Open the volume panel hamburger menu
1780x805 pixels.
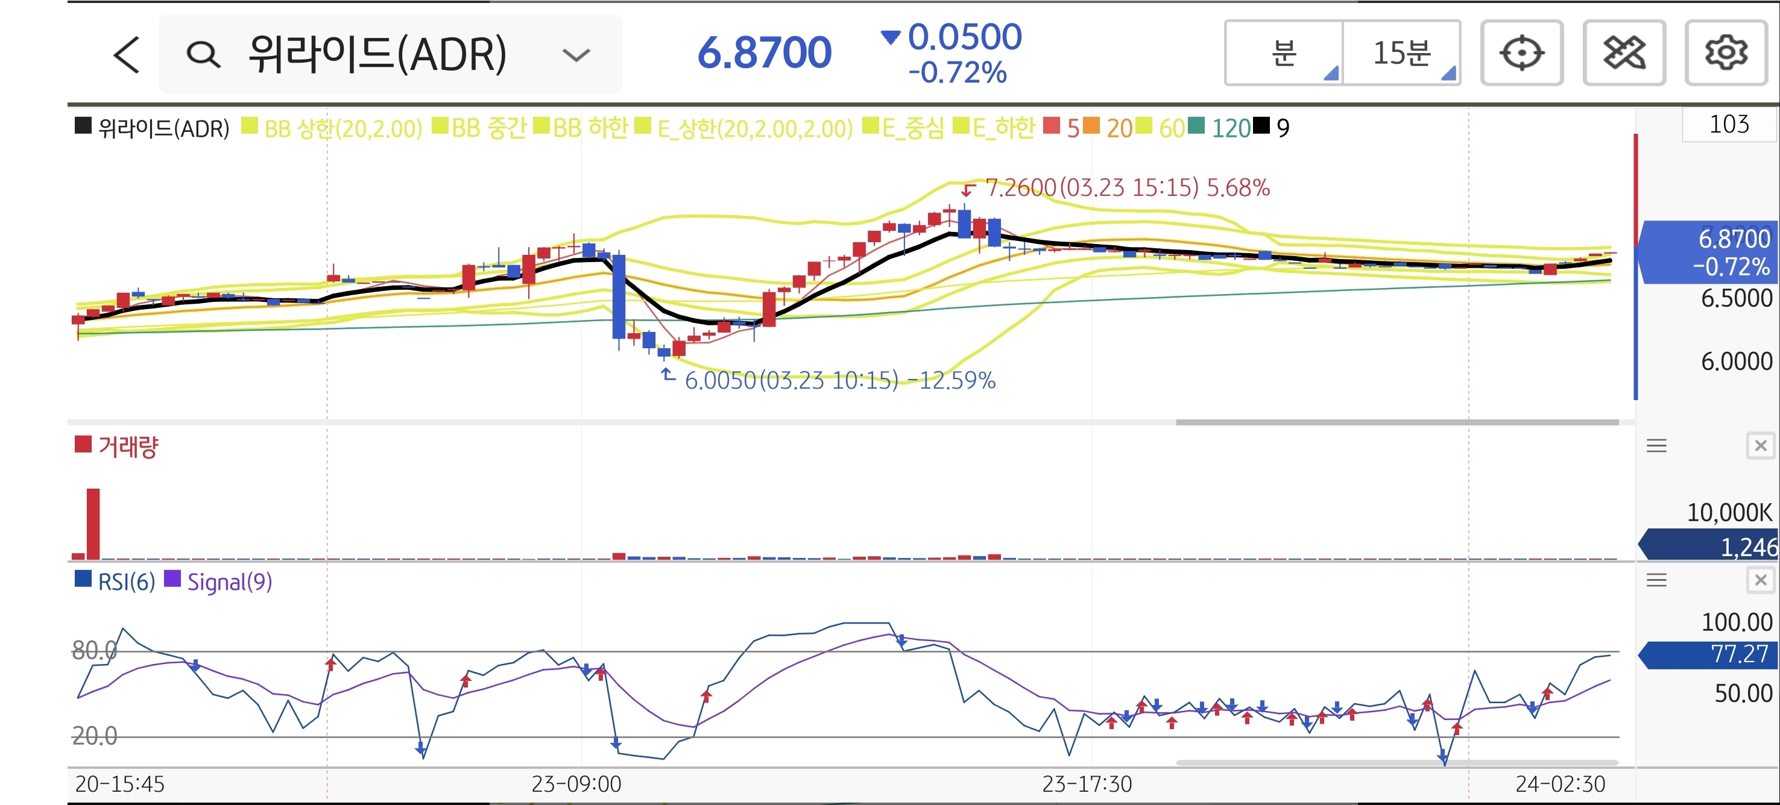(1656, 446)
